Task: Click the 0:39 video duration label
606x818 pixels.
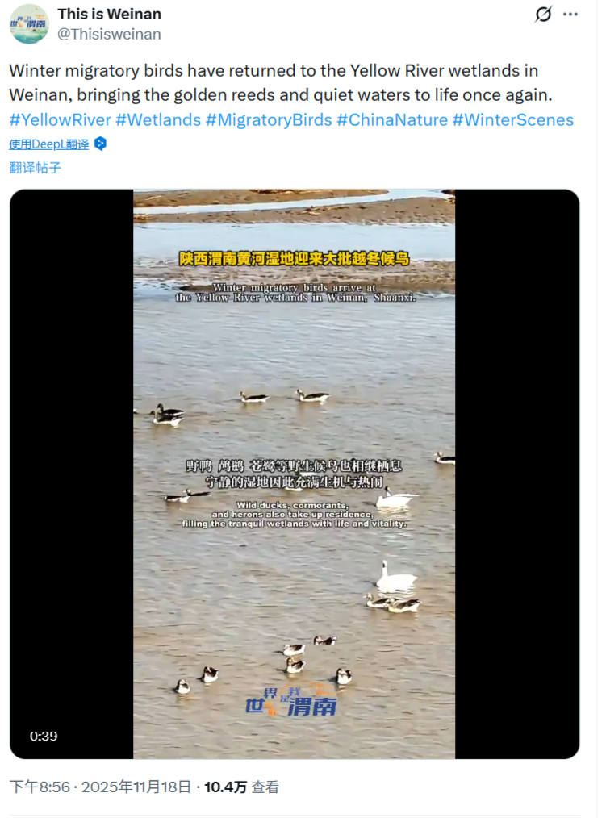Action: [x=44, y=736]
